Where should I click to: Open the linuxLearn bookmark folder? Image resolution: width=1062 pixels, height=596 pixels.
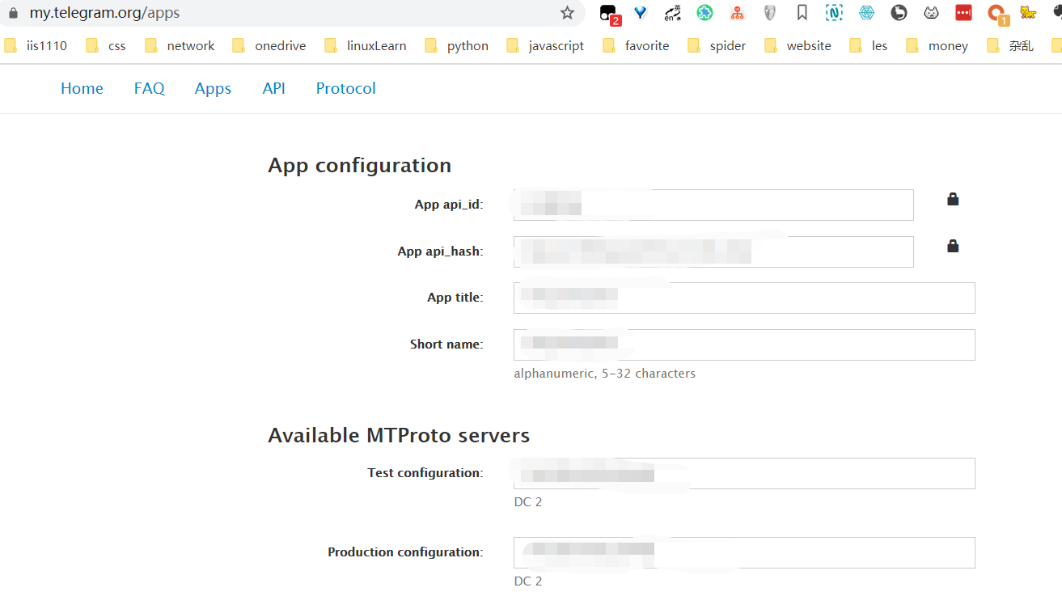point(366,46)
